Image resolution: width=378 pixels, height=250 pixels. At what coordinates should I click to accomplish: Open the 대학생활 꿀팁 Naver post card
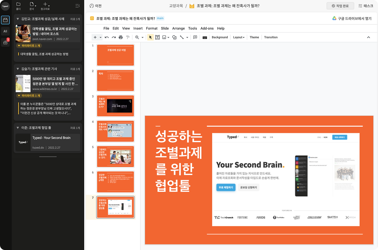click(48, 34)
